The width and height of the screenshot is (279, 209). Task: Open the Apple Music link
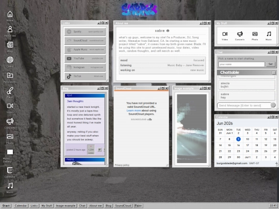(x=85, y=50)
